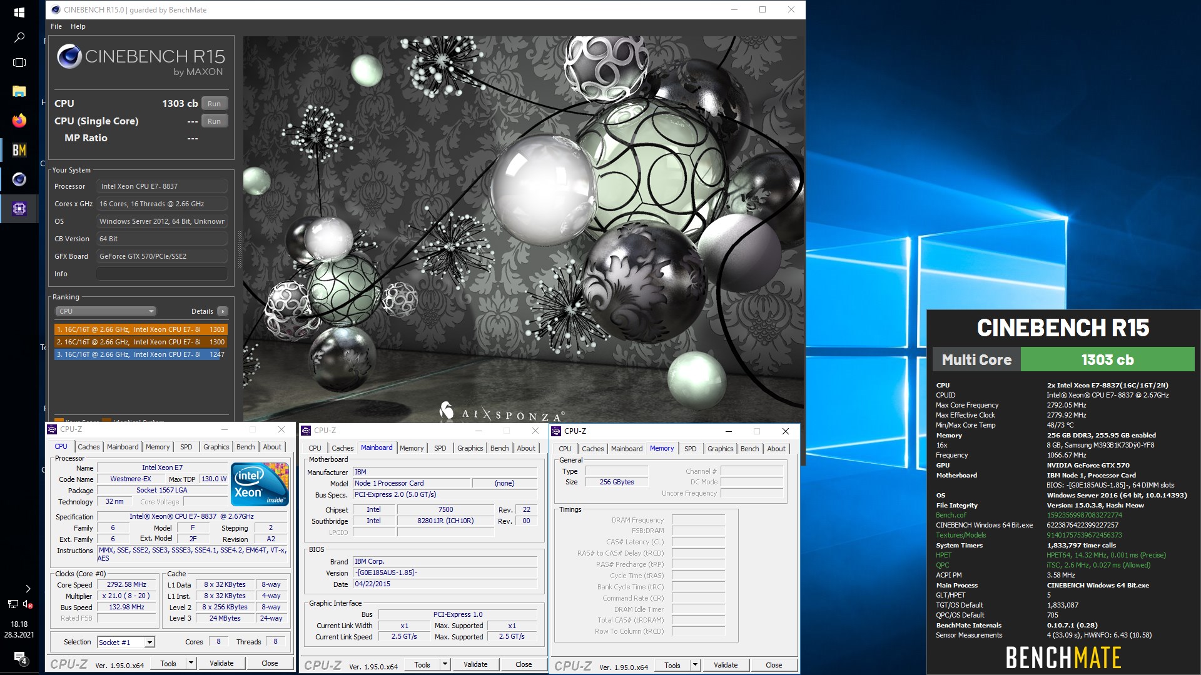The width and height of the screenshot is (1201, 675).
Task: Open Memory tab in first CPU-Z window
Action: (158, 447)
